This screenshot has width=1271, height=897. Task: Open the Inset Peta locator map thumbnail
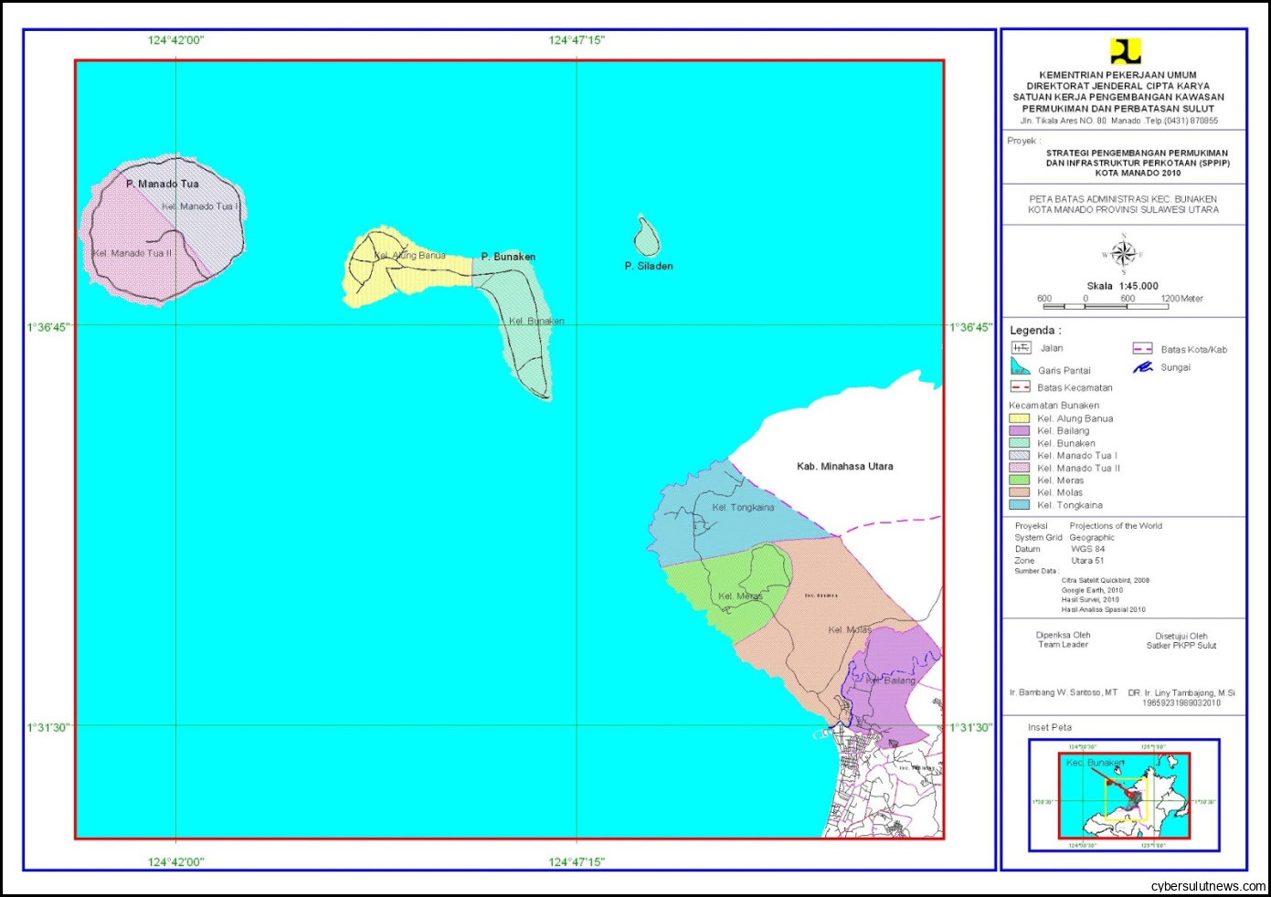1124,796
